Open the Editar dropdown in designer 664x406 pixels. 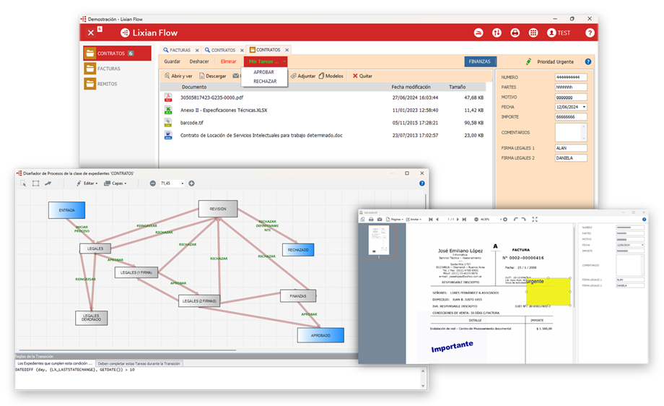click(x=87, y=183)
